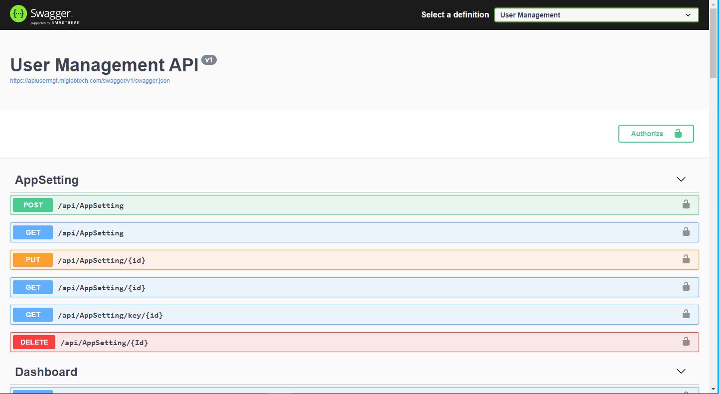Screen dimensions: 719x394
Task: Collapse the AppSetting section chevron
Action: pos(681,180)
